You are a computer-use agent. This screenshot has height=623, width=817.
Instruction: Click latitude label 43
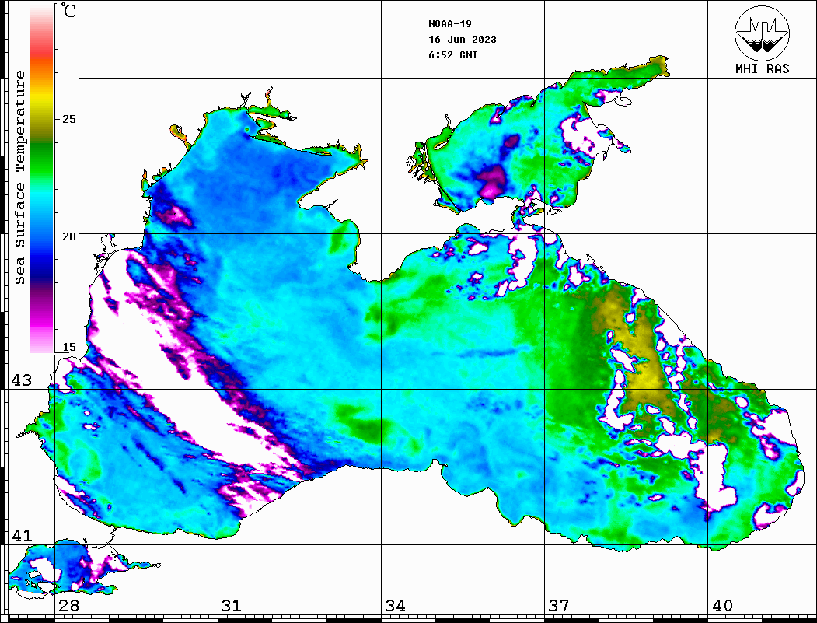coord(22,380)
